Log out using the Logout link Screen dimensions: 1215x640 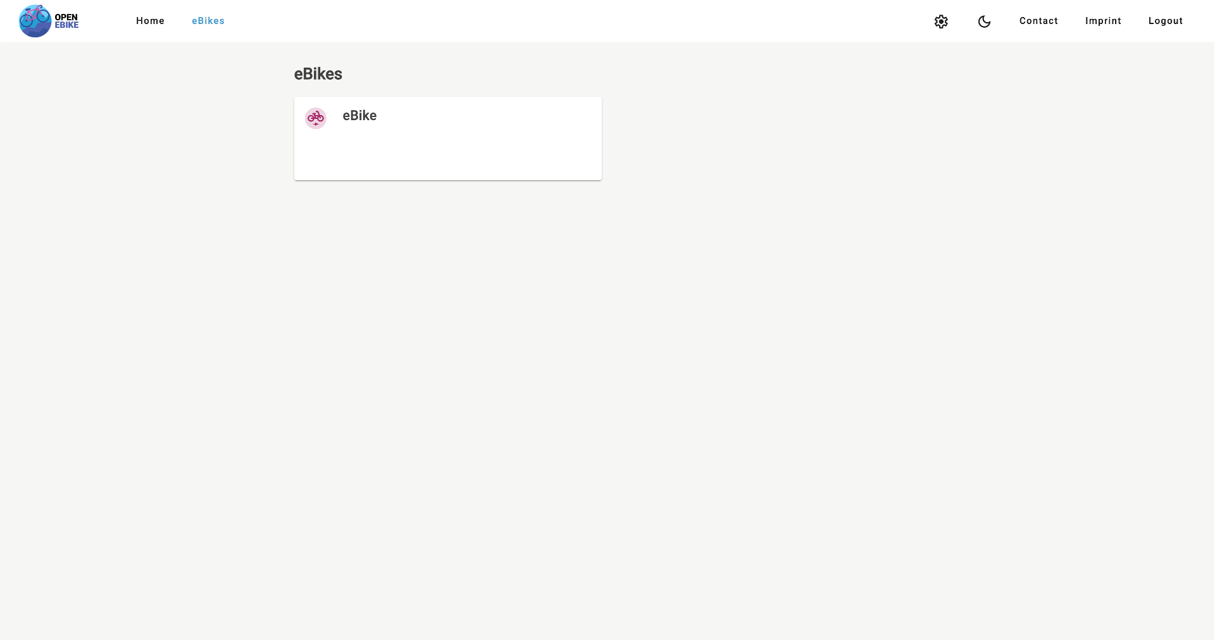pos(1166,21)
